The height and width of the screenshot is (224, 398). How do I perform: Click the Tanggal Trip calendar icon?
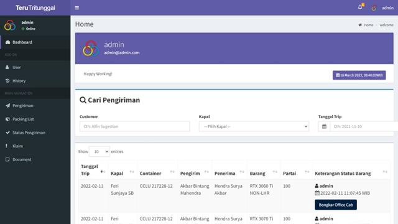(x=324, y=126)
